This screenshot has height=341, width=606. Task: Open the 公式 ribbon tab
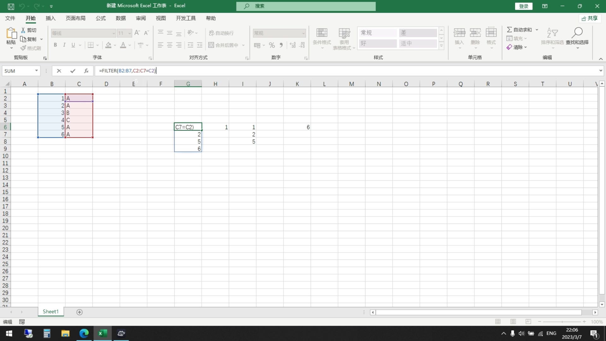tap(101, 18)
